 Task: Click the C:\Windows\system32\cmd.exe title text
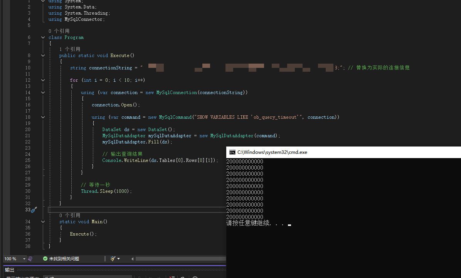[x=272, y=152]
